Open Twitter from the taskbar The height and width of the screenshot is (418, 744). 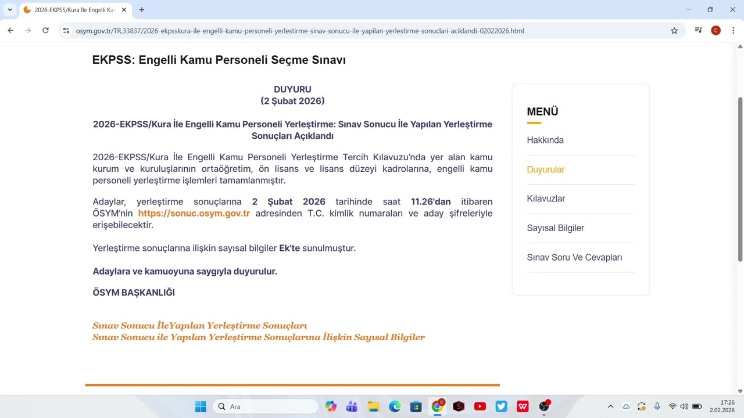501,406
